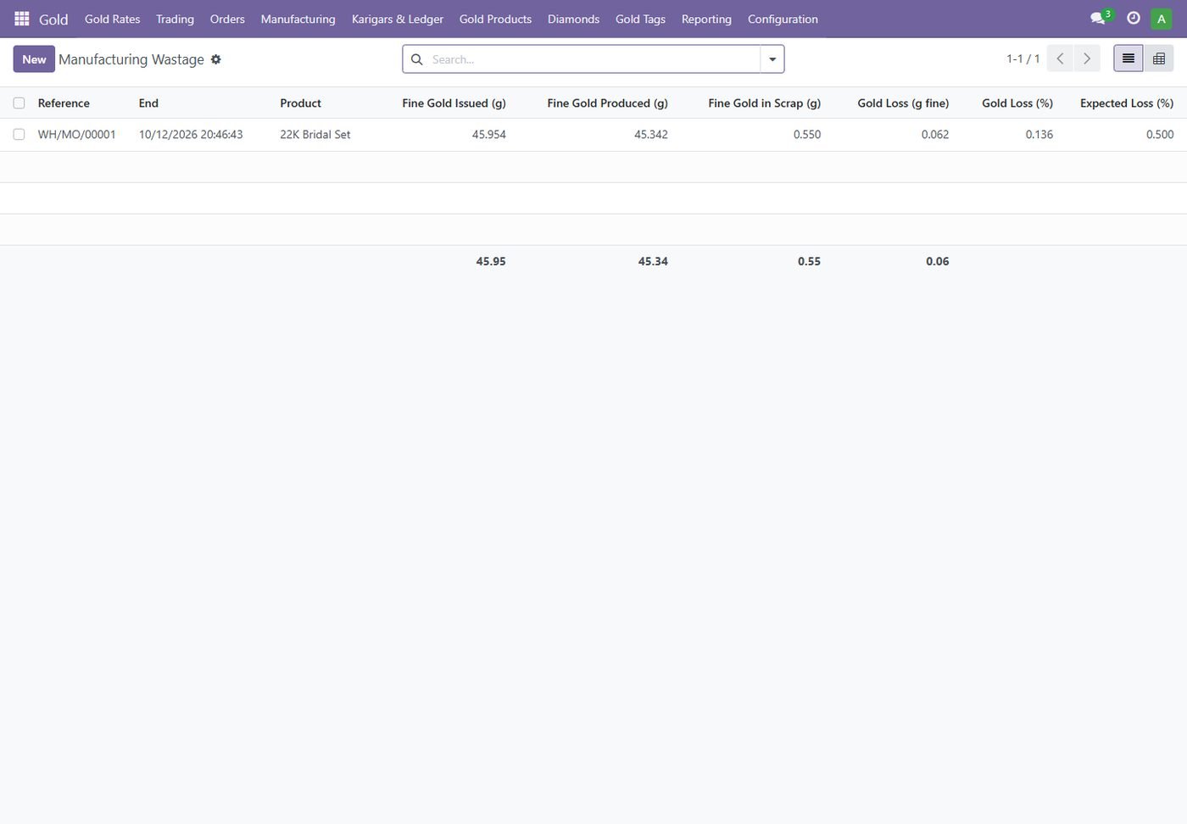Open the Karigars & Ledger menu
Screen dimensions: 1187x824
(398, 19)
